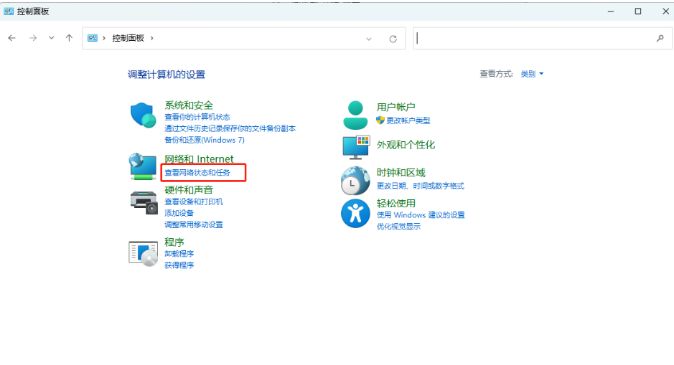Click inside the search box
Screen dimensions: 674x365
[535, 38]
